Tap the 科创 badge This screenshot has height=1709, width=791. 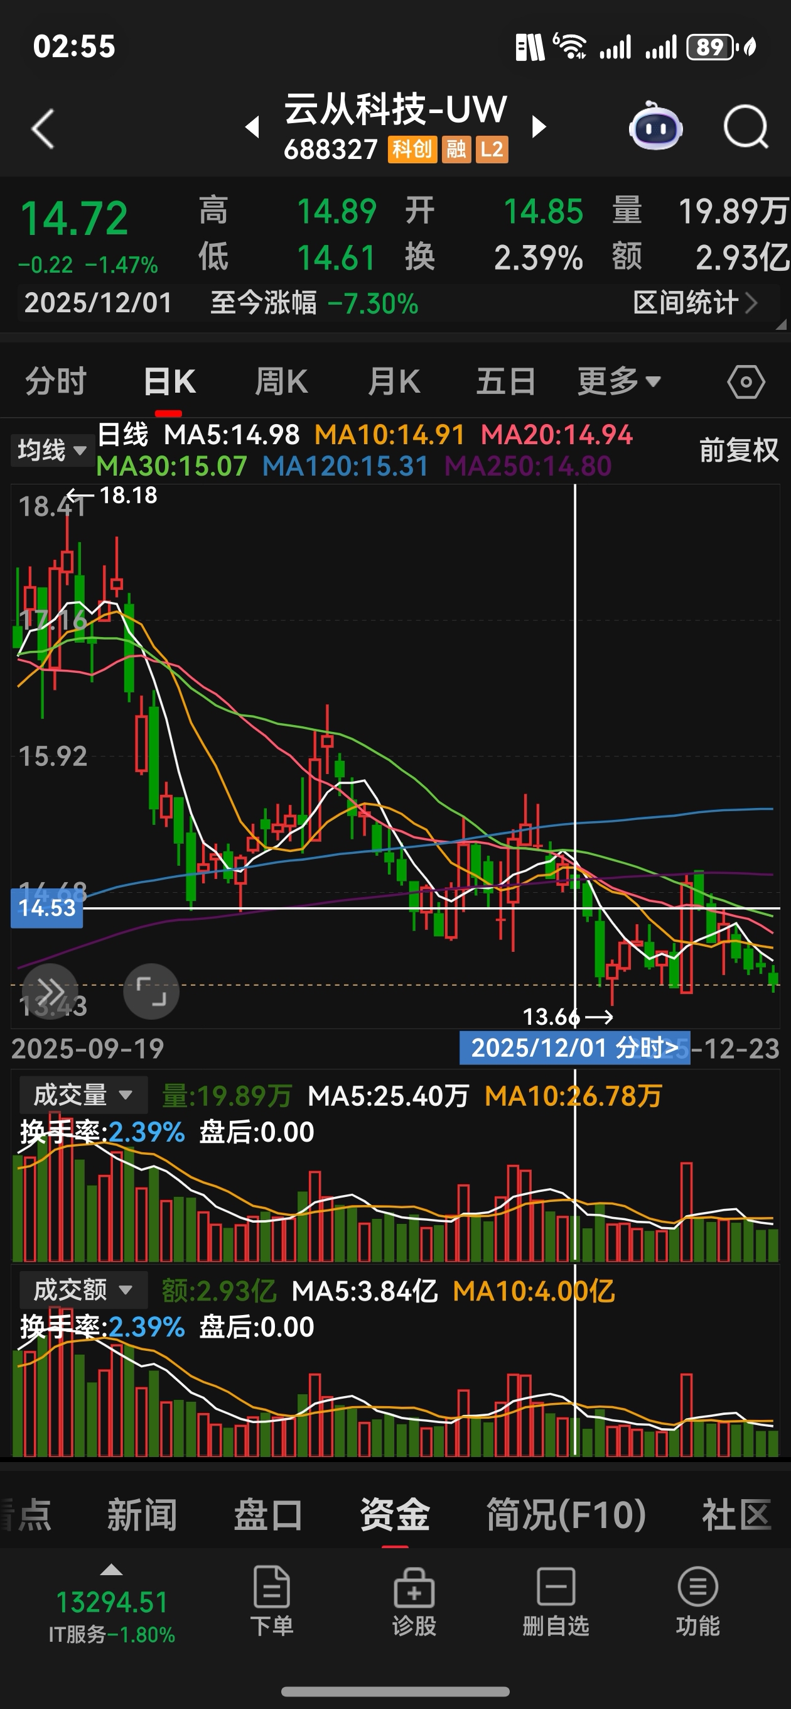click(412, 150)
